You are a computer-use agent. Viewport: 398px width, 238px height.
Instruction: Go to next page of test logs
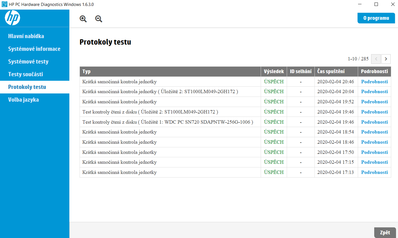tap(386, 59)
